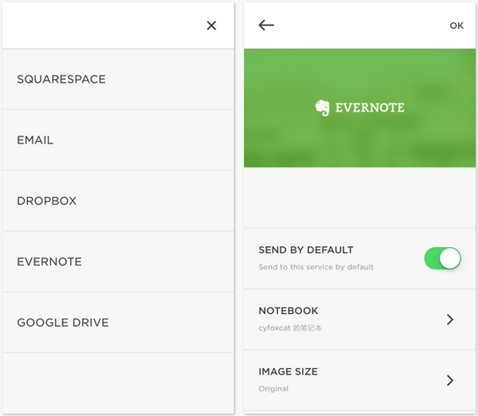Image resolution: width=478 pixels, height=416 pixels.
Task: Select Email from the services list
Action: click(x=118, y=140)
